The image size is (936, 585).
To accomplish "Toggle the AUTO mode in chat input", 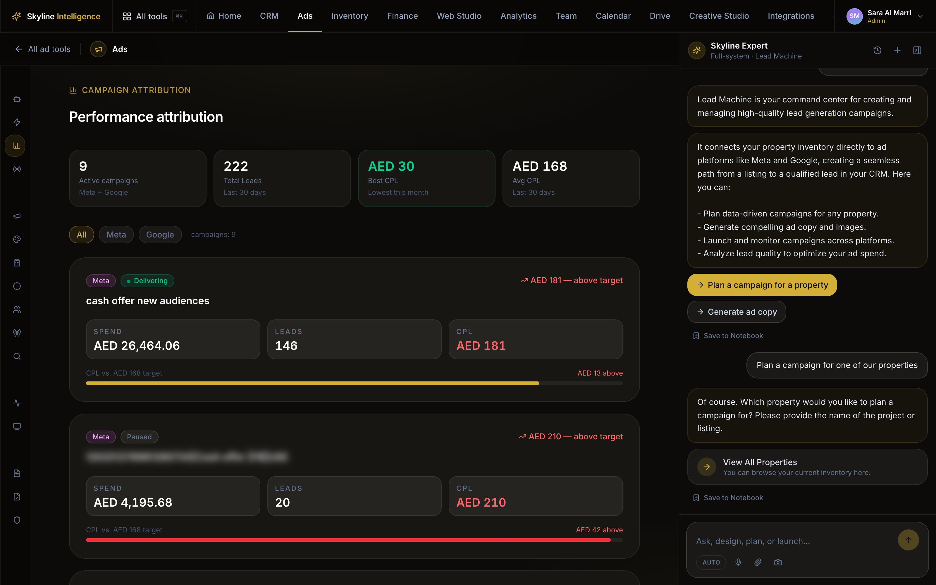I will tap(711, 562).
